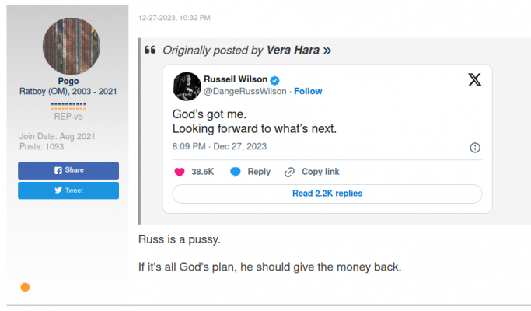Open the tweet timestamp 8:09 PM Dec 27, 2023
Image resolution: width=531 pixels, height=311 pixels.
[219, 146]
